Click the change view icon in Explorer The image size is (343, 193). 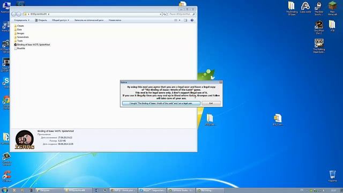(x=176, y=20)
